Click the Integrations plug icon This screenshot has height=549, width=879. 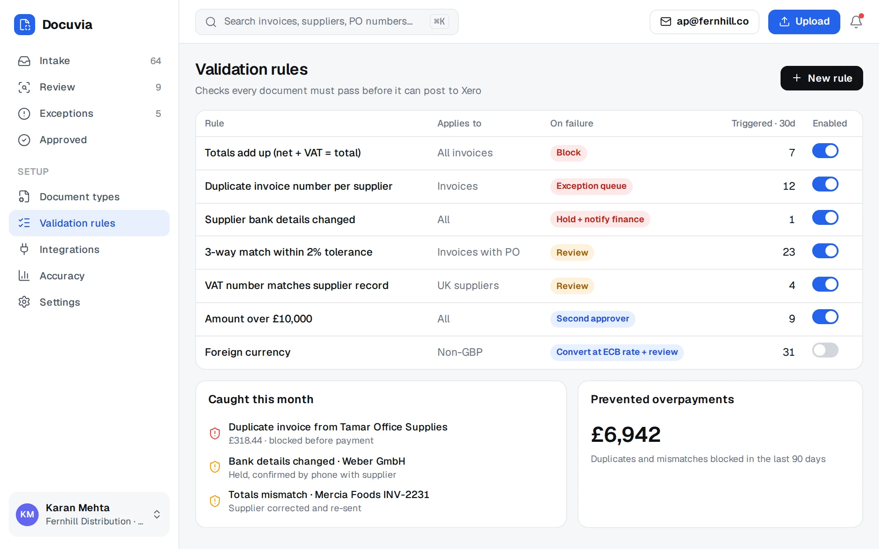tap(24, 249)
